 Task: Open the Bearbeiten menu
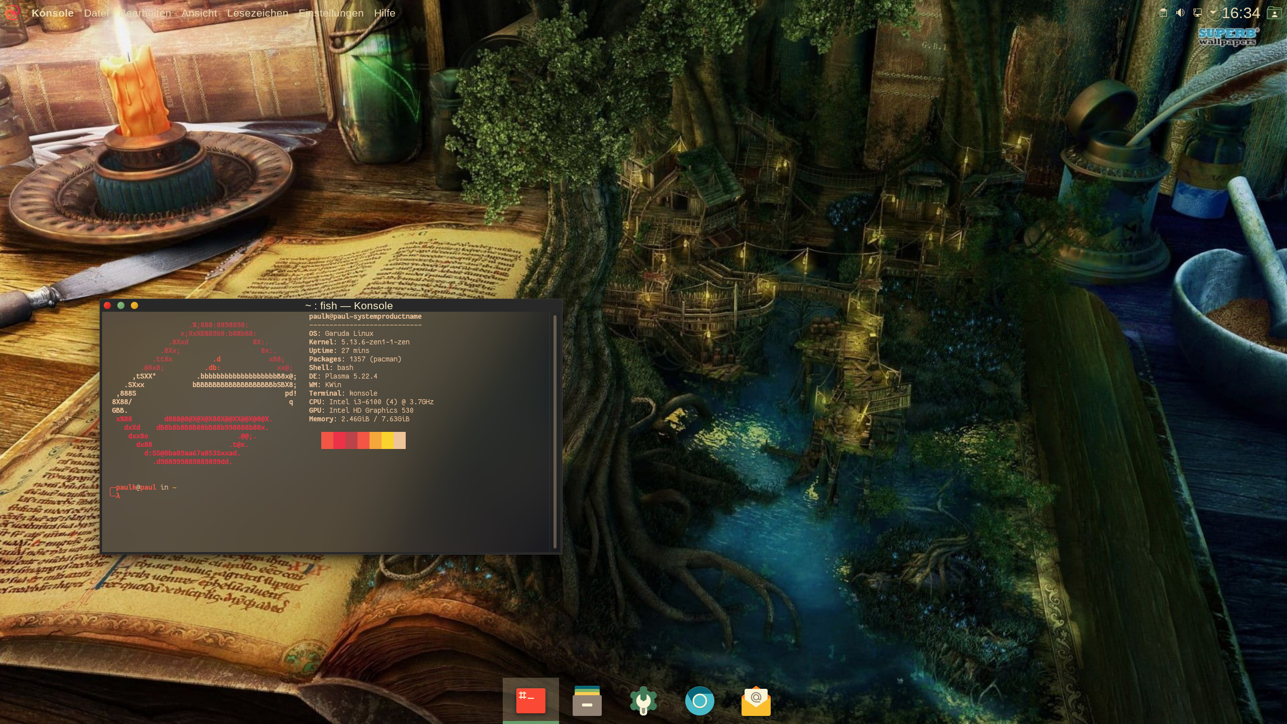[x=146, y=13]
